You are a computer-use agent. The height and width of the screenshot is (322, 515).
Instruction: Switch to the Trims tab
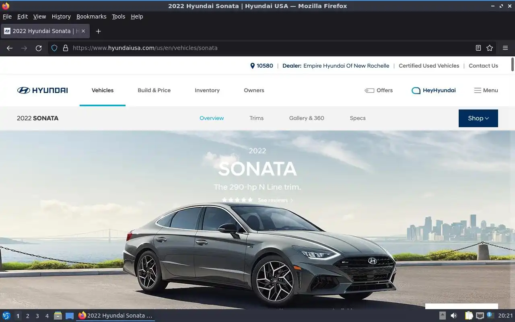256,118
